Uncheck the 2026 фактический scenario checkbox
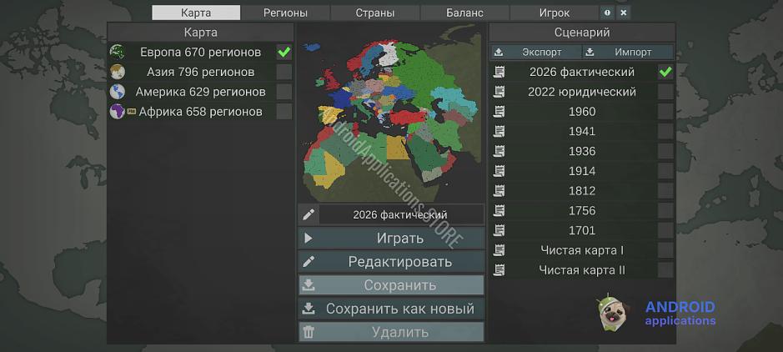783x352 pixels. point(665,72)
